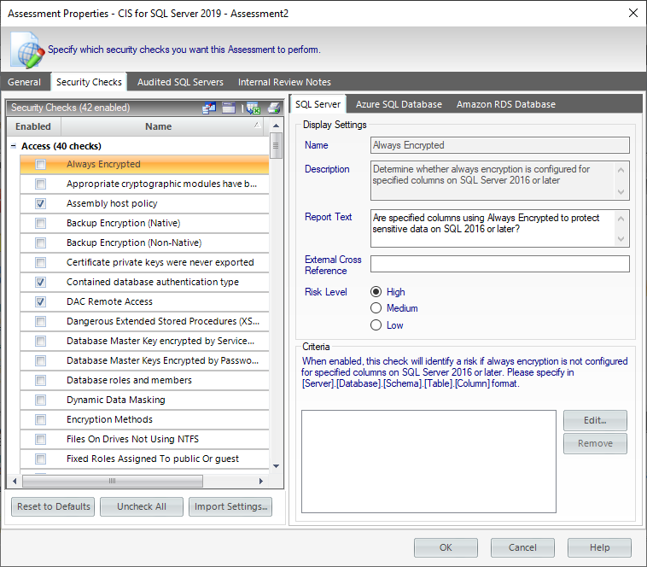Open the Azure SQL Database tab
647x567 pixels.
point(399,104)
